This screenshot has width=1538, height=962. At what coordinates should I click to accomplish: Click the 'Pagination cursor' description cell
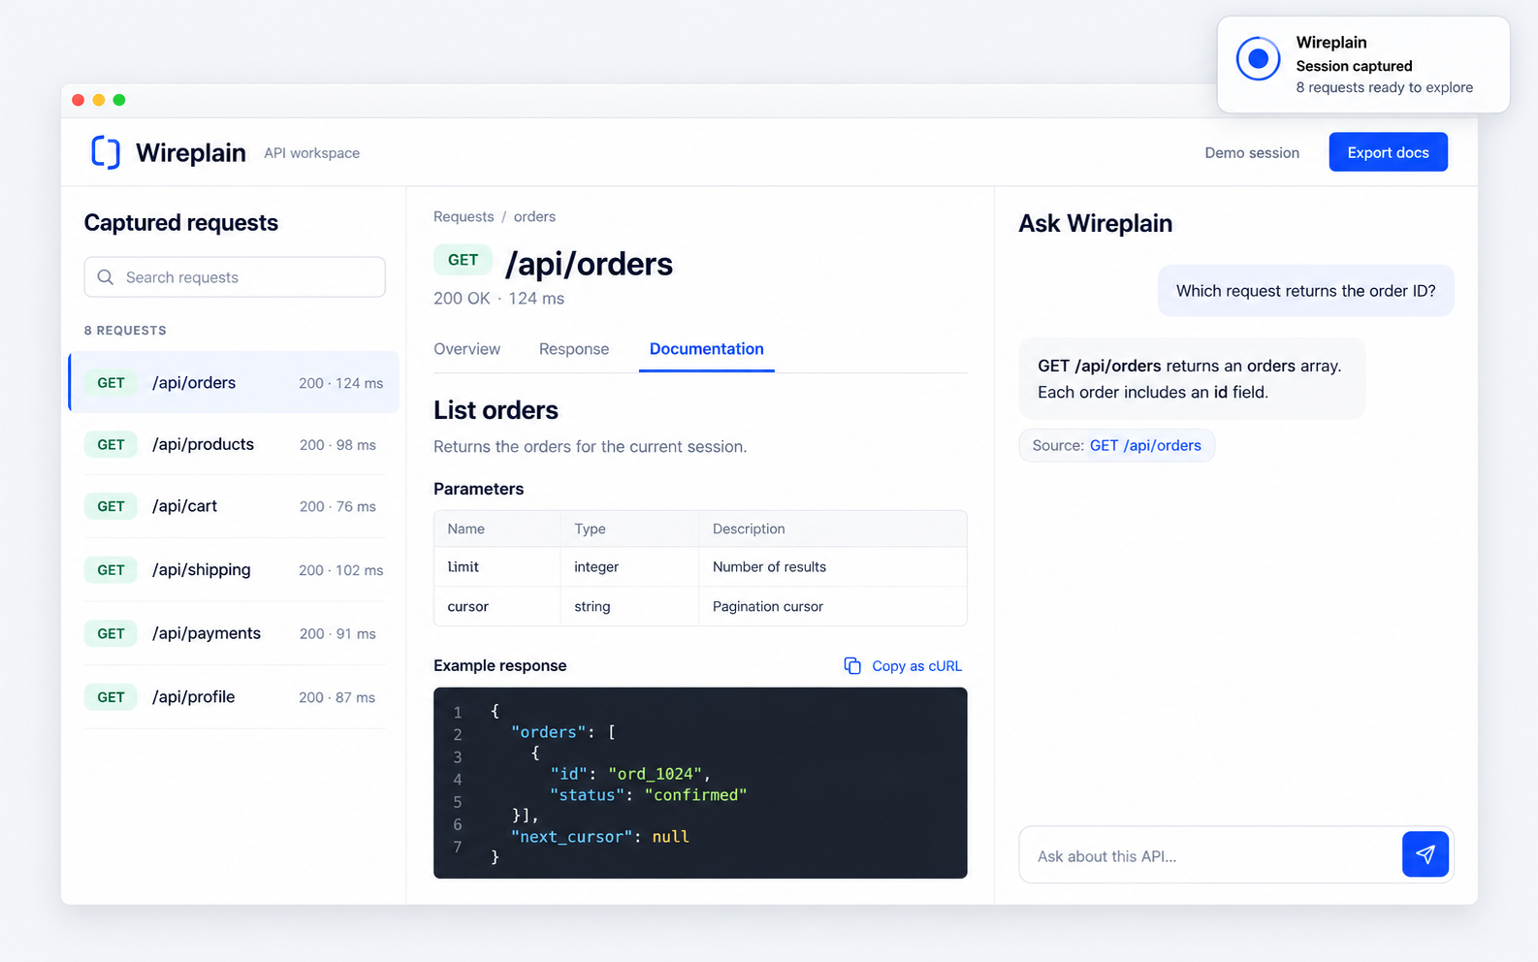832,606
